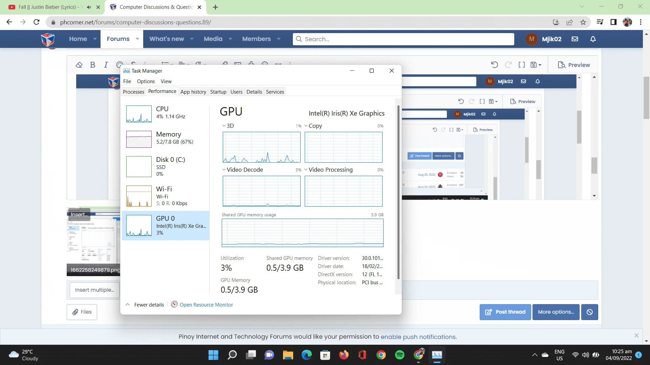Toggle bold formatting in the editor

tap(93, 65)
